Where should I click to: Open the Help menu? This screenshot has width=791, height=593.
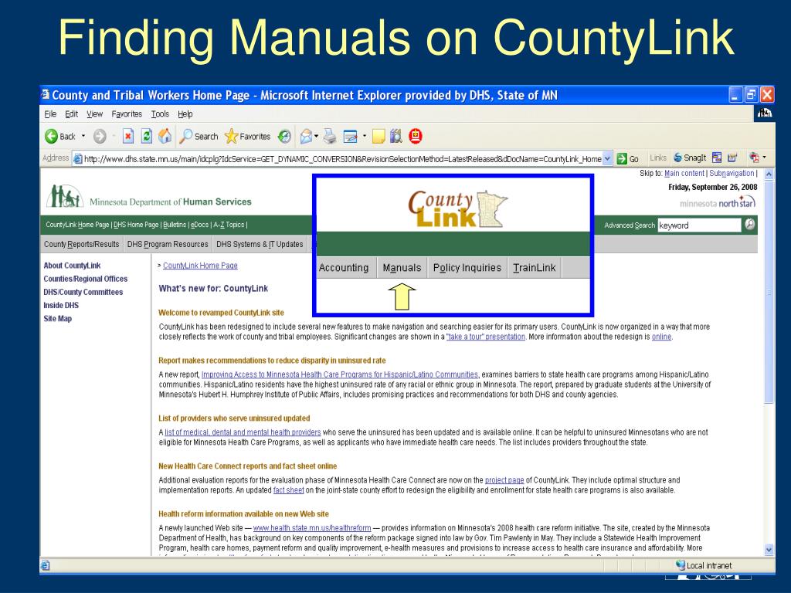[x=185, y=114]
